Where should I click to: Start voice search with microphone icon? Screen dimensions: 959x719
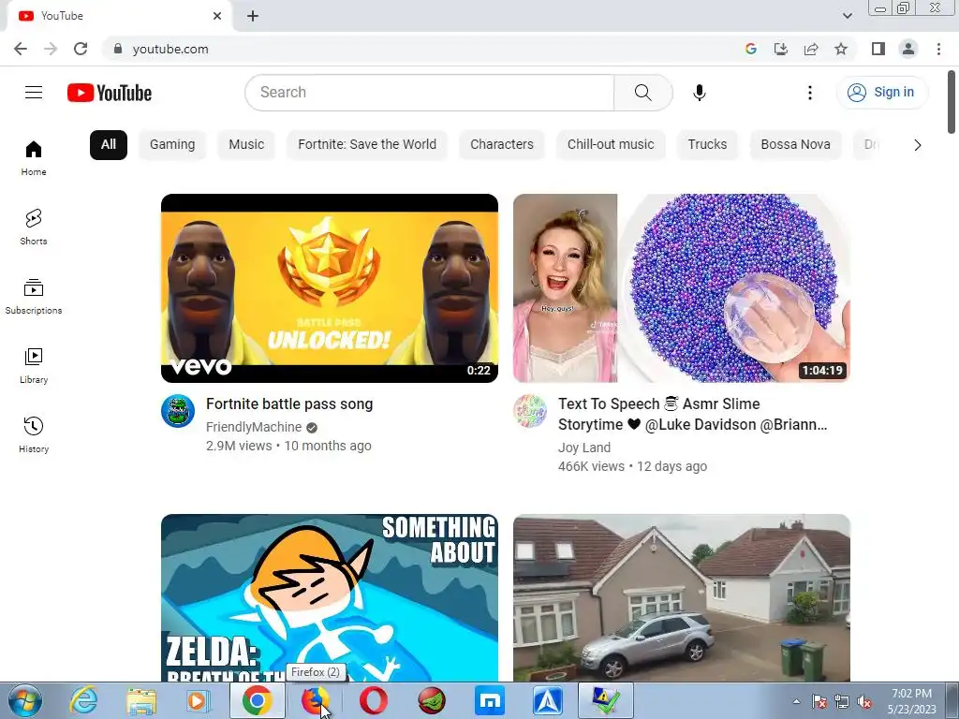pyautogui.click(x=699, y=93)
